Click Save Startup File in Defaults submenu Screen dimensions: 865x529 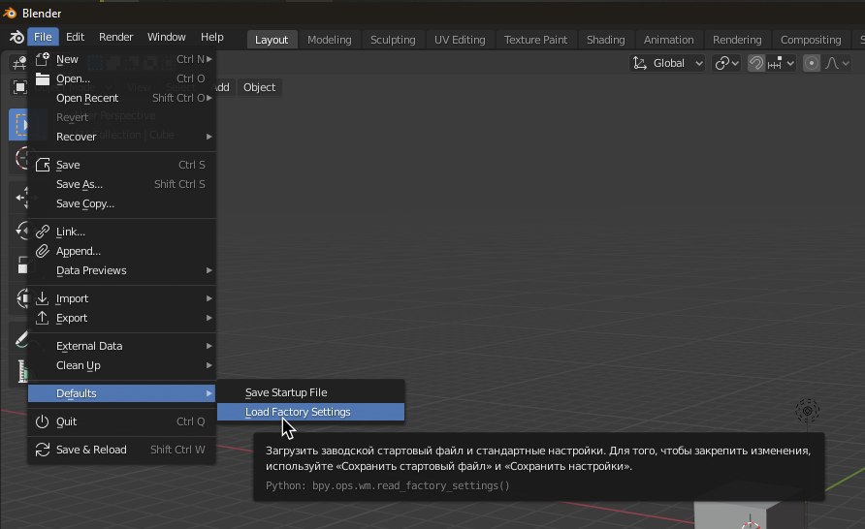[x=310, y=392]
